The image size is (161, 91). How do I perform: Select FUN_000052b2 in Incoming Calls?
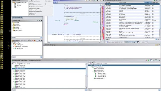pyautogui.click(x=21, y=65)
